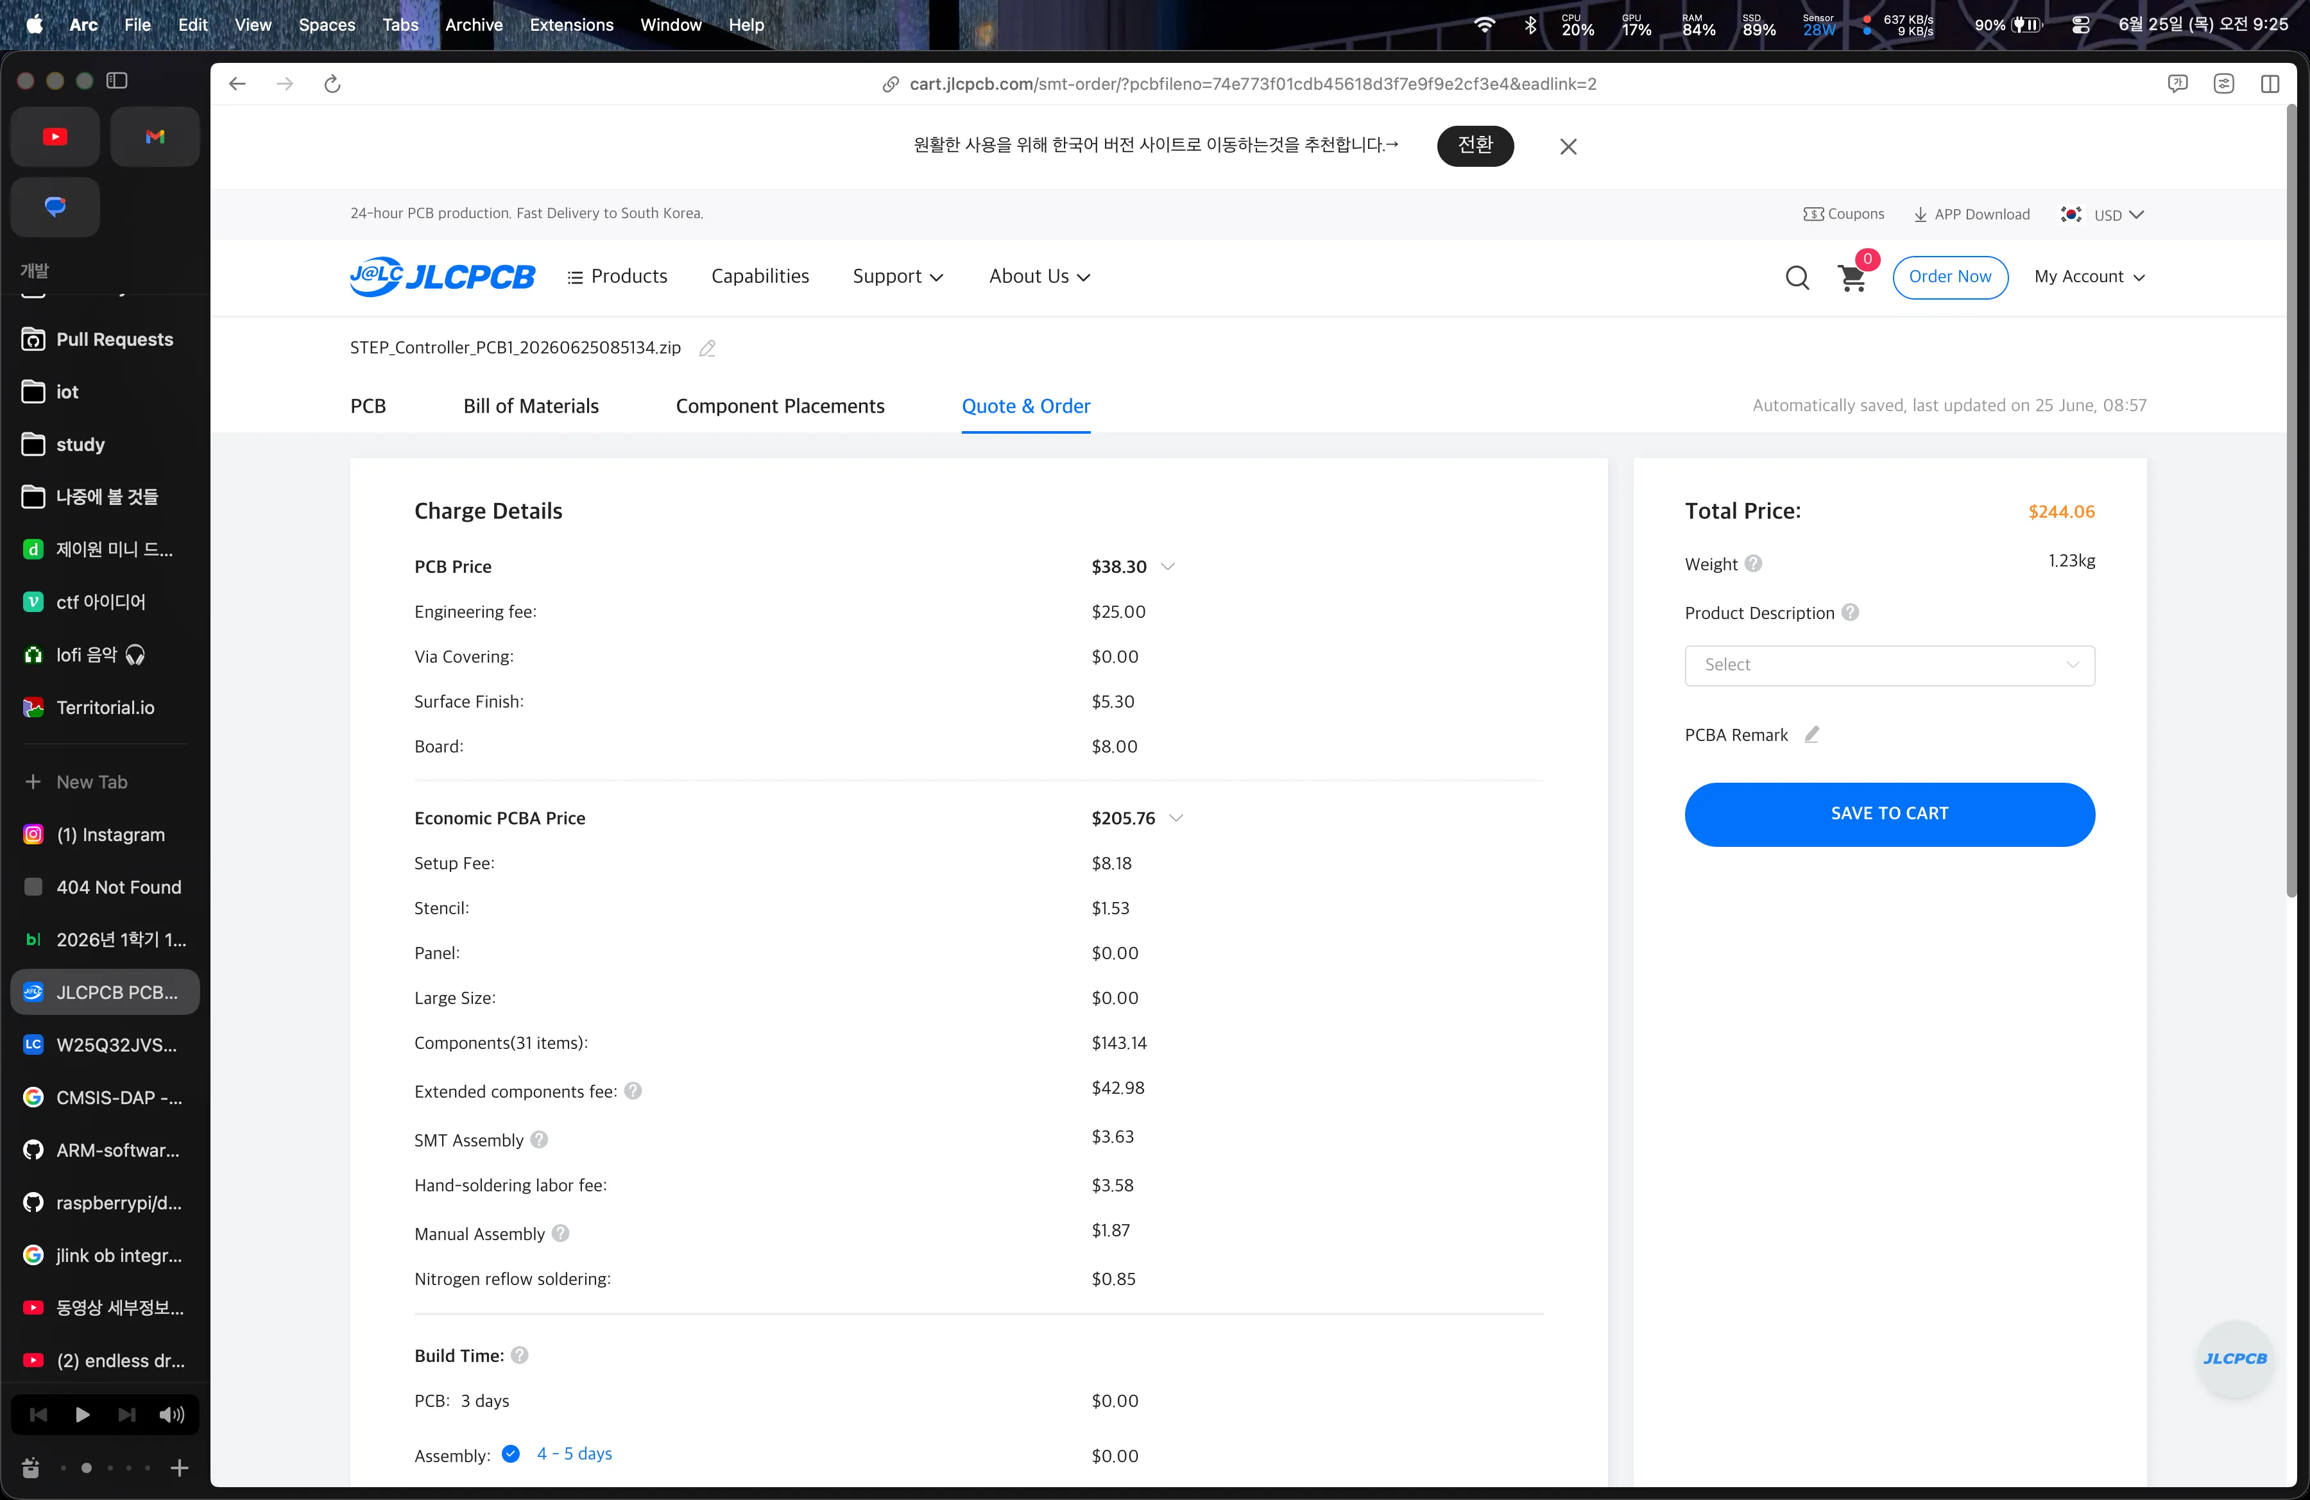2310x1500 pixels.
Task: Collapse the PCB Price breakdown
Action: [1168, 567]
